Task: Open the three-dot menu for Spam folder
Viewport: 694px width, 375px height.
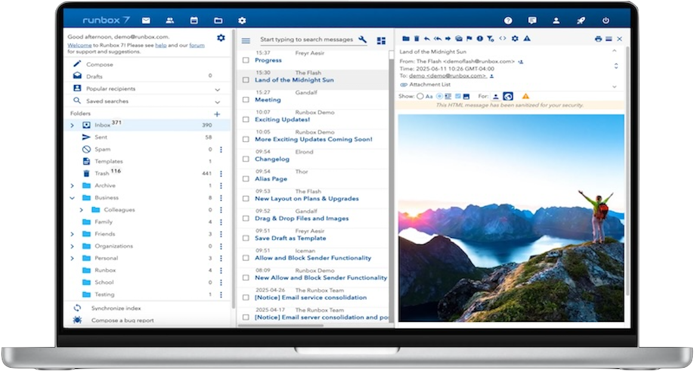Action: pyautogui.click(x=221, y=150)
